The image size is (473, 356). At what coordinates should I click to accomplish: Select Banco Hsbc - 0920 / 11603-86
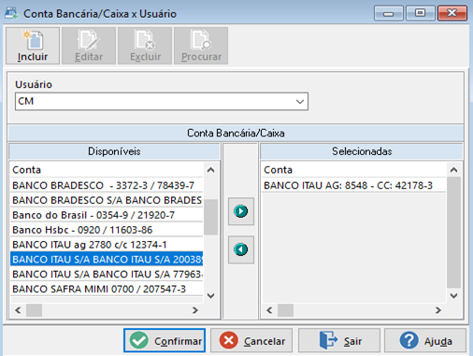click(107, 230)
